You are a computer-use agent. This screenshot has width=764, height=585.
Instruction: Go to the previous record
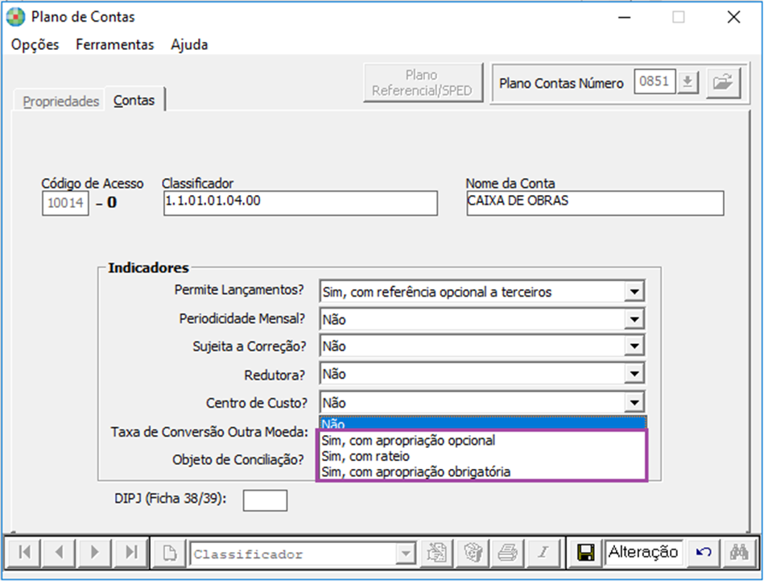click(x=60, y=552)
